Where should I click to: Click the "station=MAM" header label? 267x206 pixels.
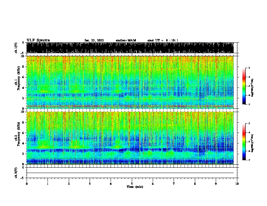coord(126,40)
